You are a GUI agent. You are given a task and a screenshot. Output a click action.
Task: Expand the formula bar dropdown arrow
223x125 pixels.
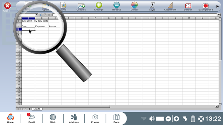219,15
